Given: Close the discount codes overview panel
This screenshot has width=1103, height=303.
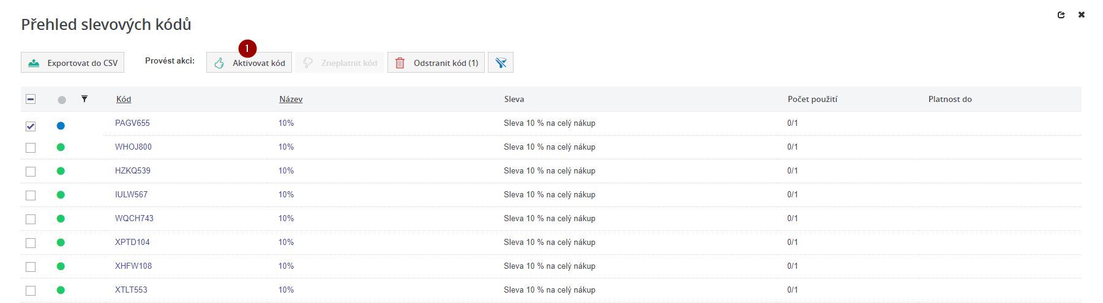Looking at the screenshot, I should (x=1081, y=15).
